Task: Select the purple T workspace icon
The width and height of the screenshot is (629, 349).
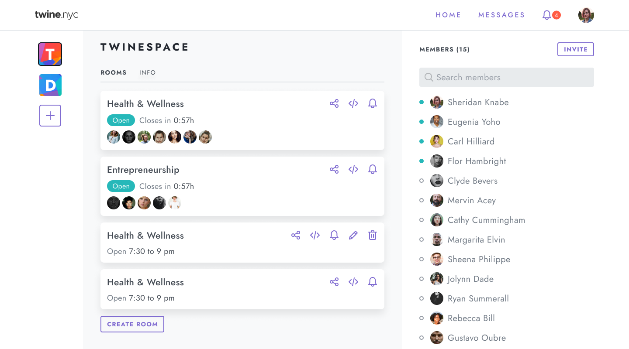Action: click(50, 54)
